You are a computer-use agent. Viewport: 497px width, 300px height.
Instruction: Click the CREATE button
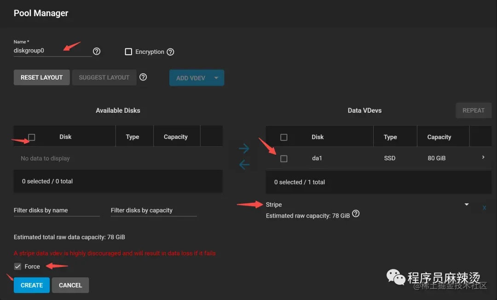click(32, 285)
